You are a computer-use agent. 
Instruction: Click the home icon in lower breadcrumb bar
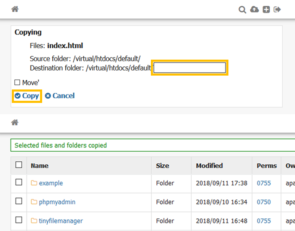[x=15, y=123]
